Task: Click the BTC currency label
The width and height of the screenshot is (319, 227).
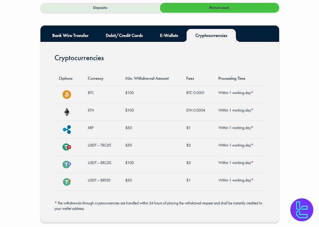Action: pos(91,93)
